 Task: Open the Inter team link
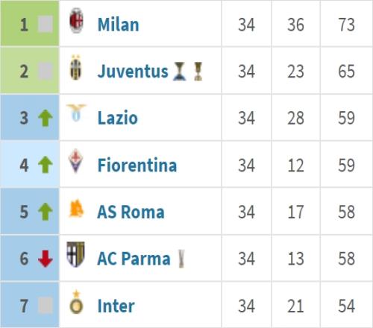click(116, 306)
